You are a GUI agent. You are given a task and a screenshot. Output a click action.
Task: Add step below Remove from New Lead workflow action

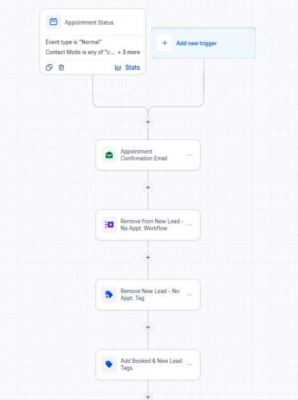[148, 257]
